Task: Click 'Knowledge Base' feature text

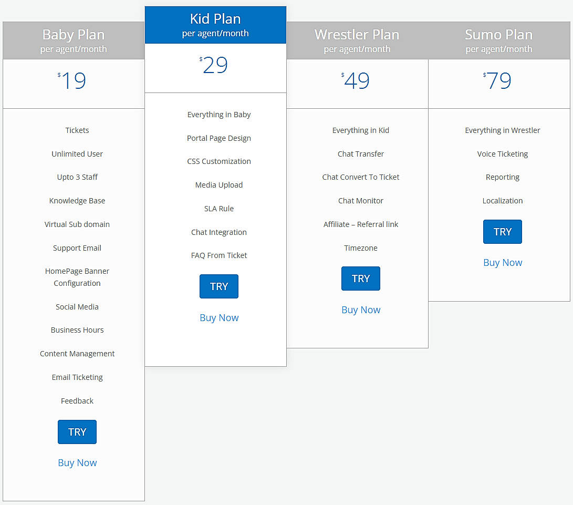Action: pos(77,201)
